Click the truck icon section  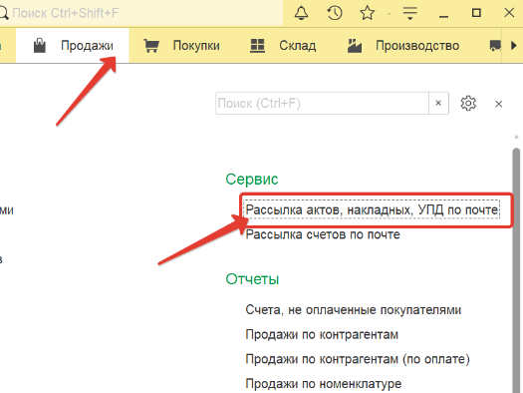pyautogui.click(x=495, y=46)
